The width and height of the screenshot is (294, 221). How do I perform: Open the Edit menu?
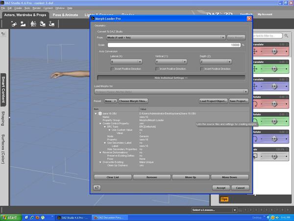[9, 8]
